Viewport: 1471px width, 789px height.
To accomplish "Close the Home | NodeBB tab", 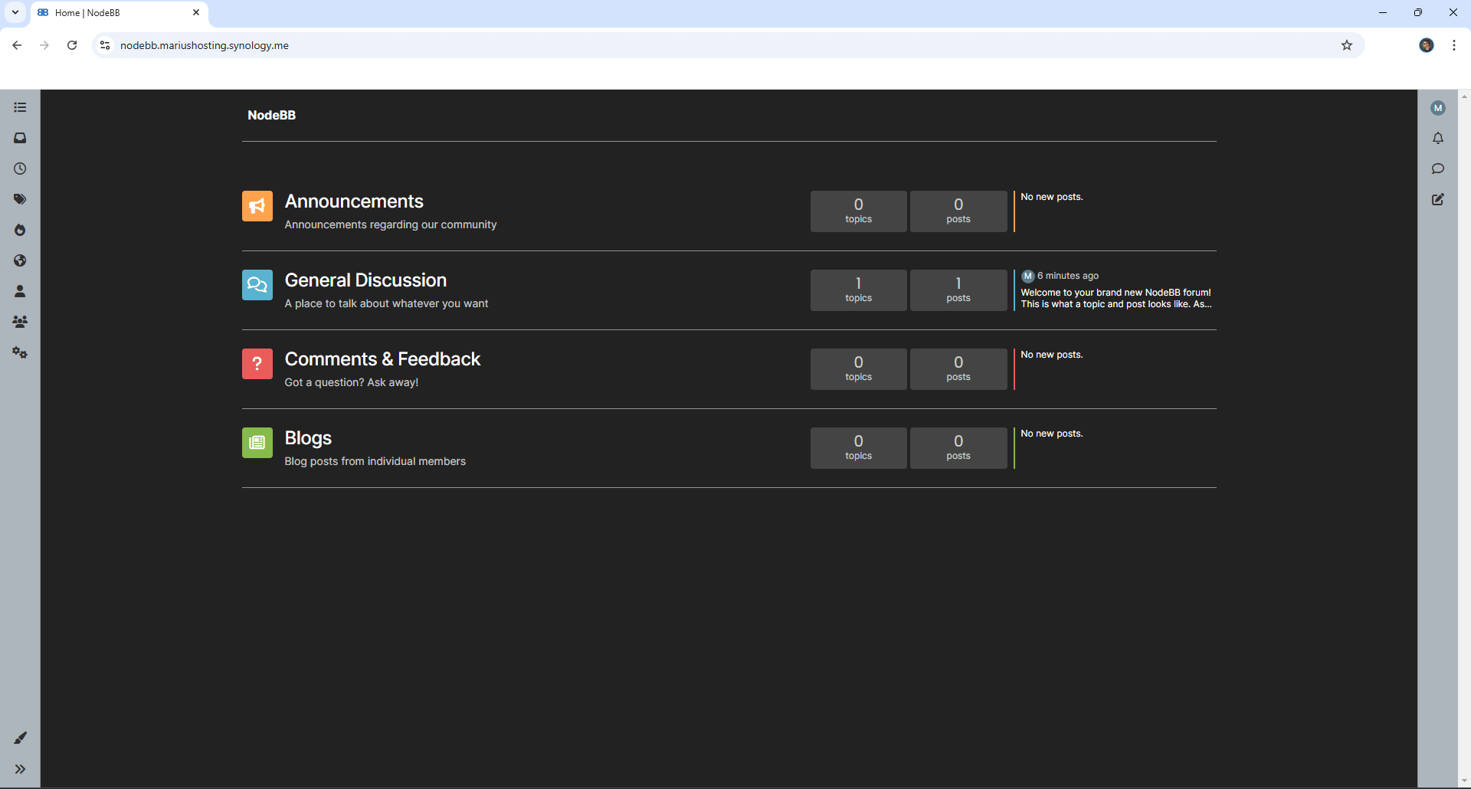I will pos(196,12).
